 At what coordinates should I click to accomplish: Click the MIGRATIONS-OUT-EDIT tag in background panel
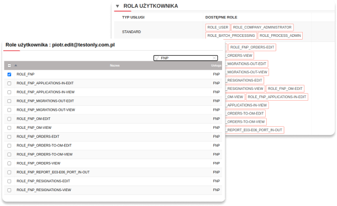pyautogui.click(x=246, y=64)
